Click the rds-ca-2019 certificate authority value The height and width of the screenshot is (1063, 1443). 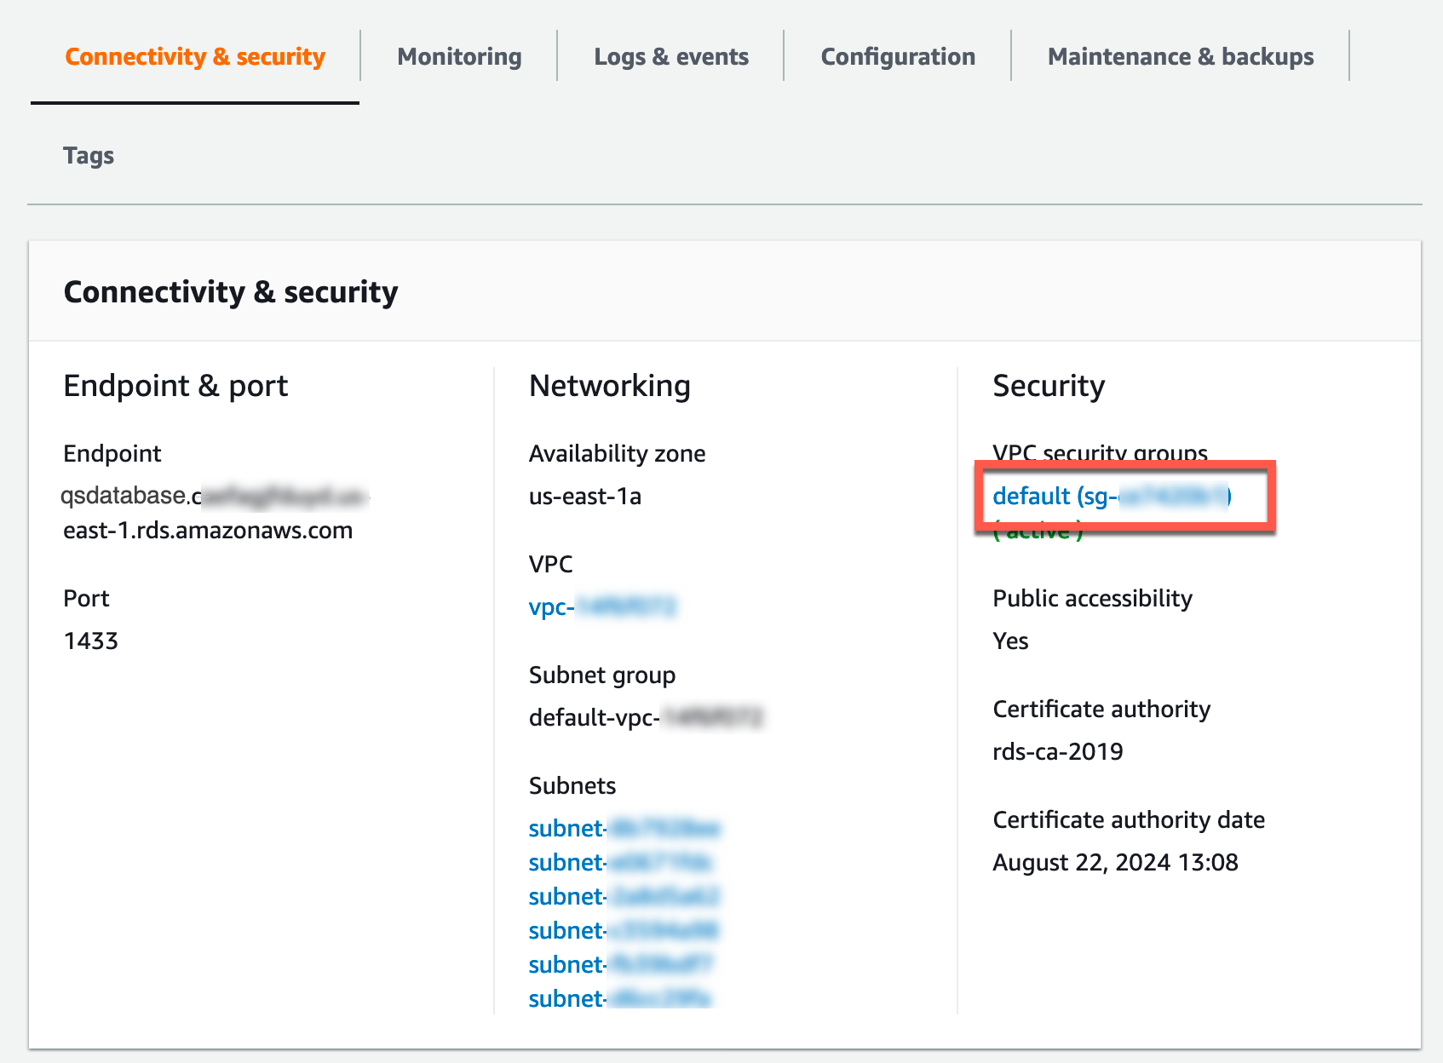click(x=1057, y=751)
